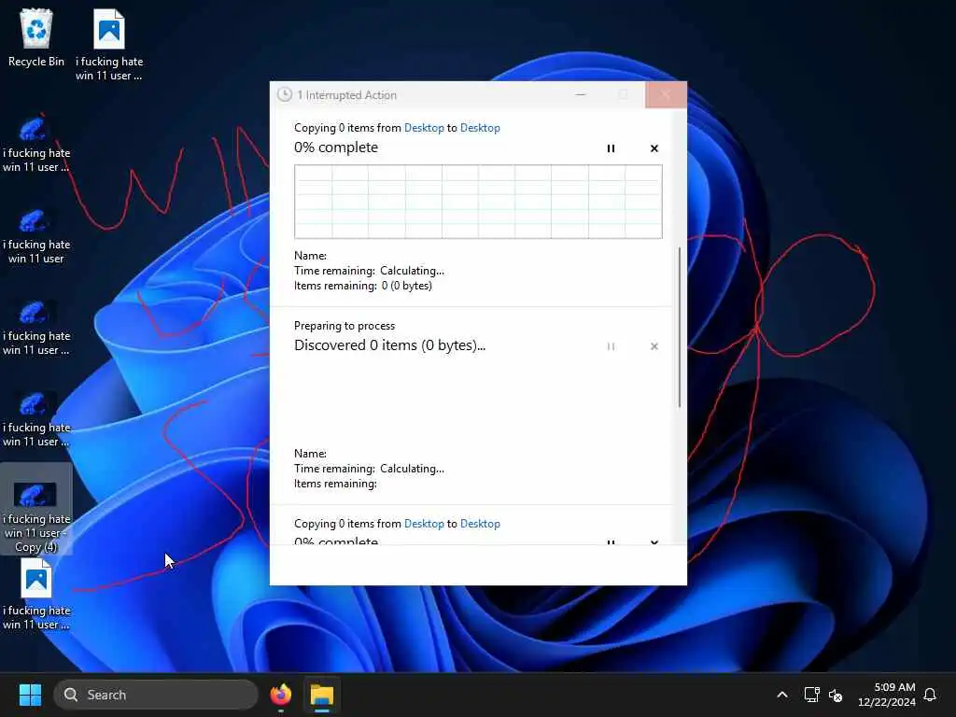
Task: Click destination 'Desktop' link in bottom copy operation
Action: (480, 523)
